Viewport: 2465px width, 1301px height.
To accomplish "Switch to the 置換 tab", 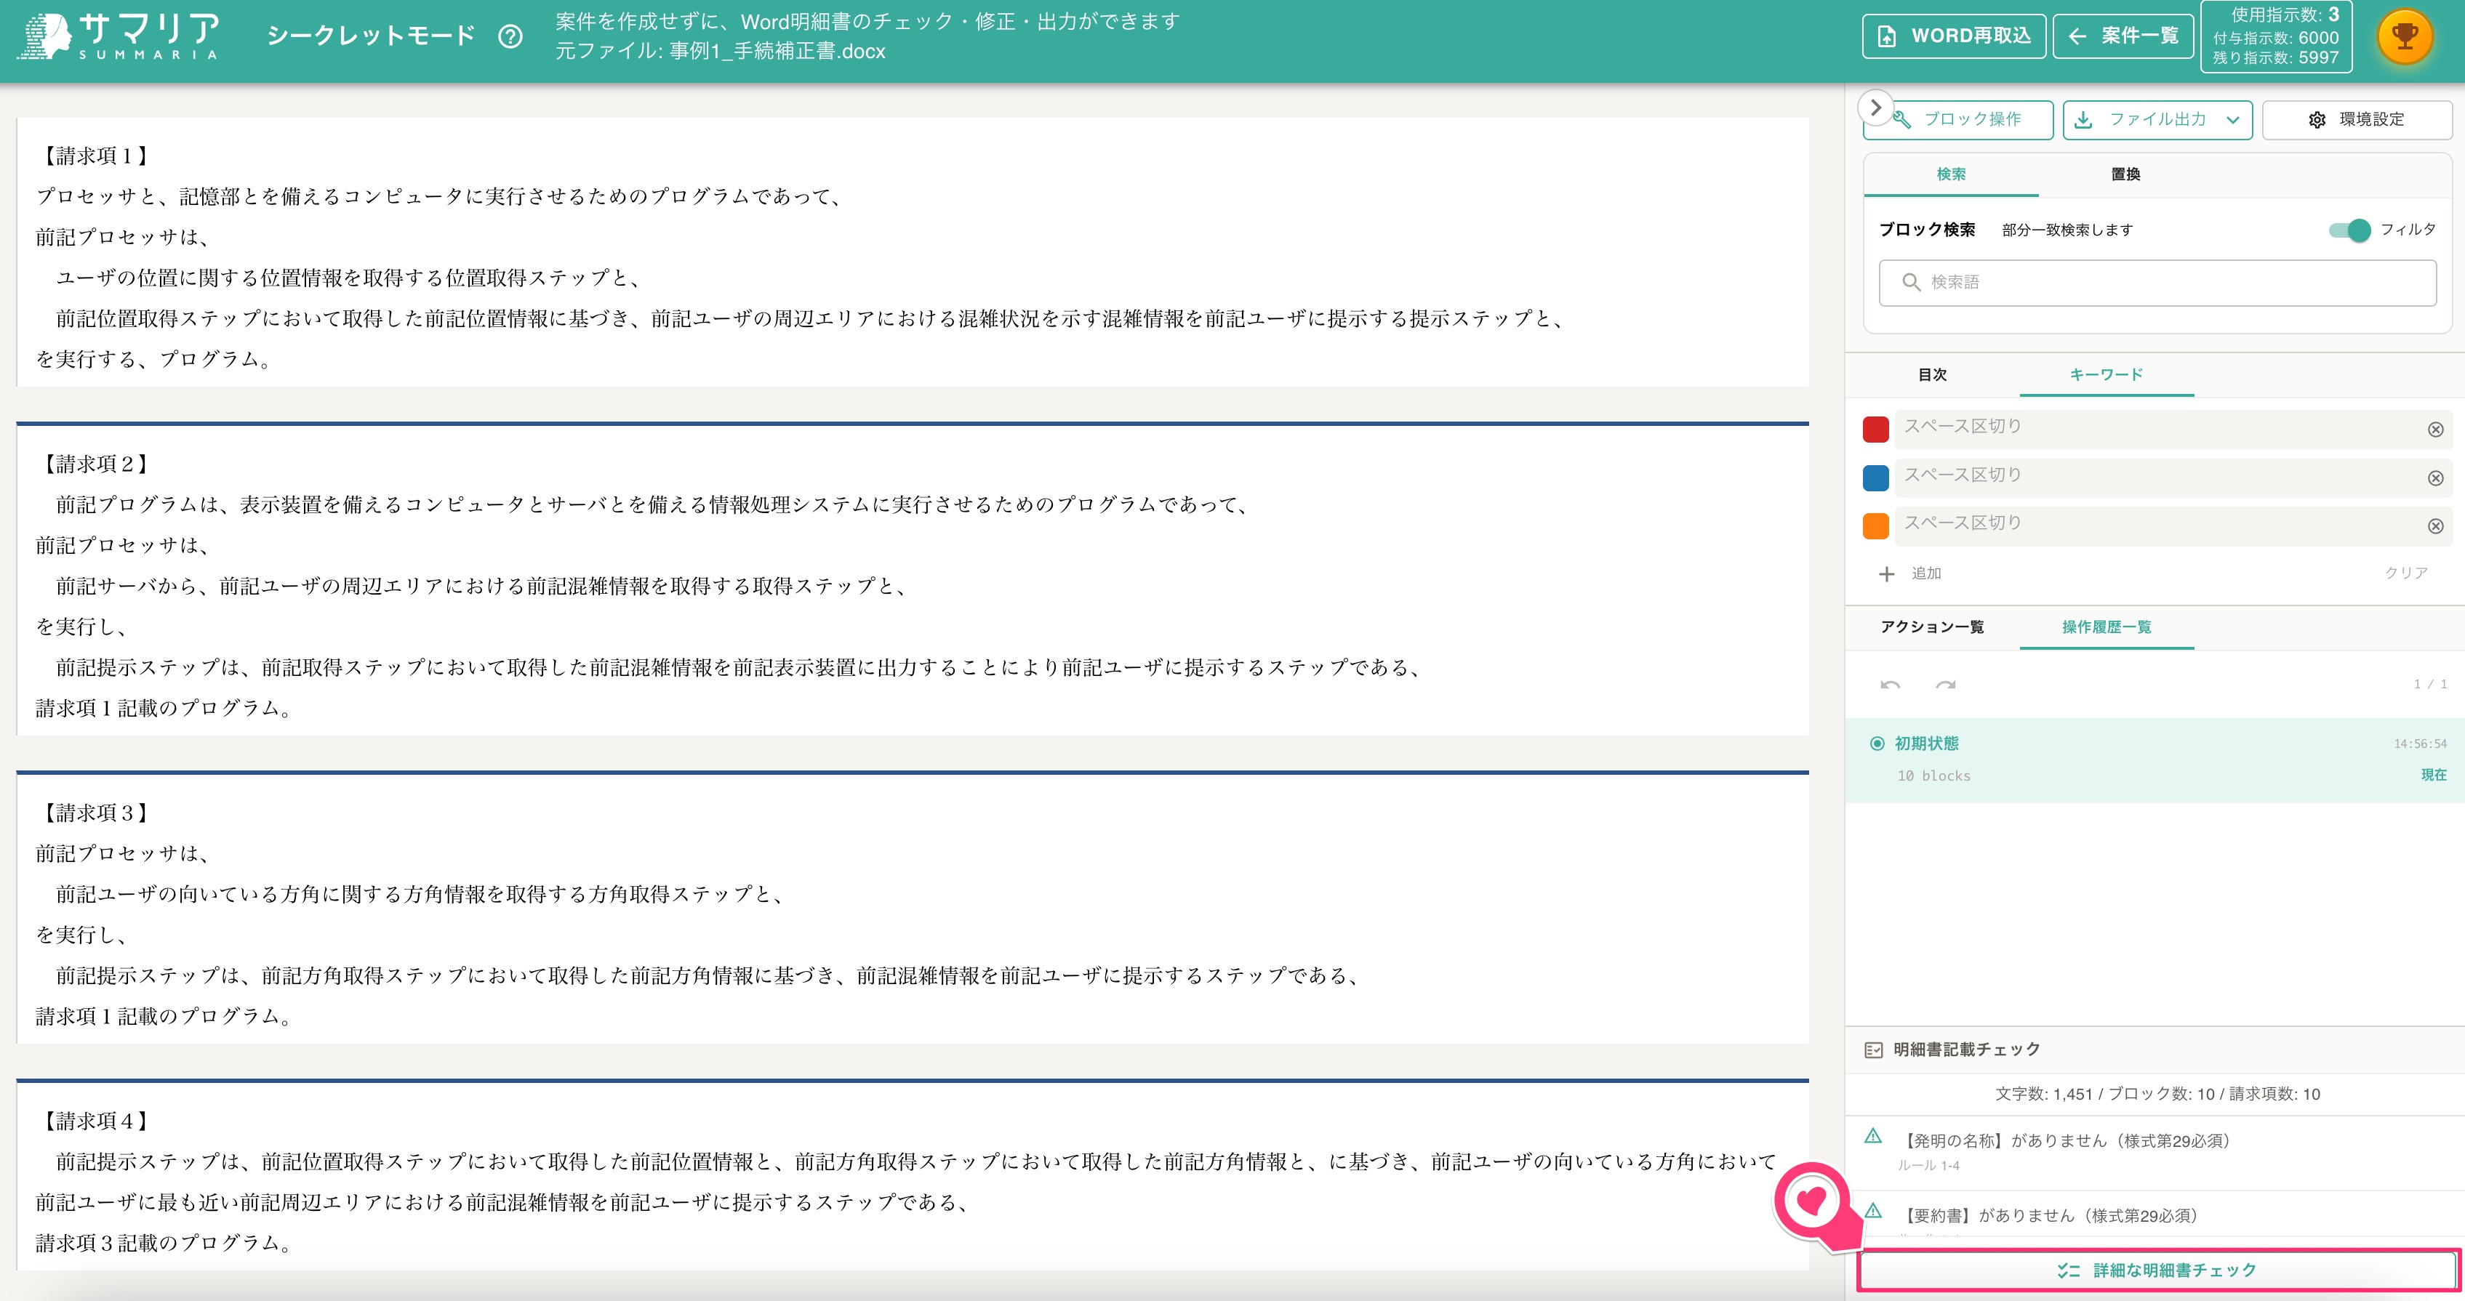I will click(x=2125, y=174).
